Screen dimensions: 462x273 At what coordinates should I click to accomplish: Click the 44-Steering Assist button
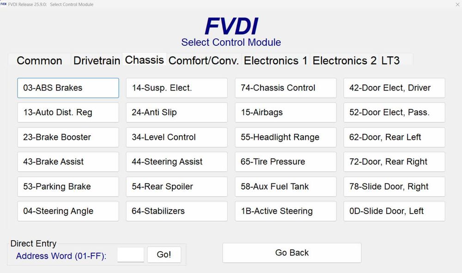(176, 162)
